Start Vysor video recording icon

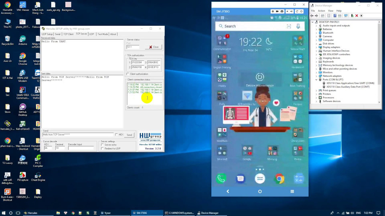277,11
